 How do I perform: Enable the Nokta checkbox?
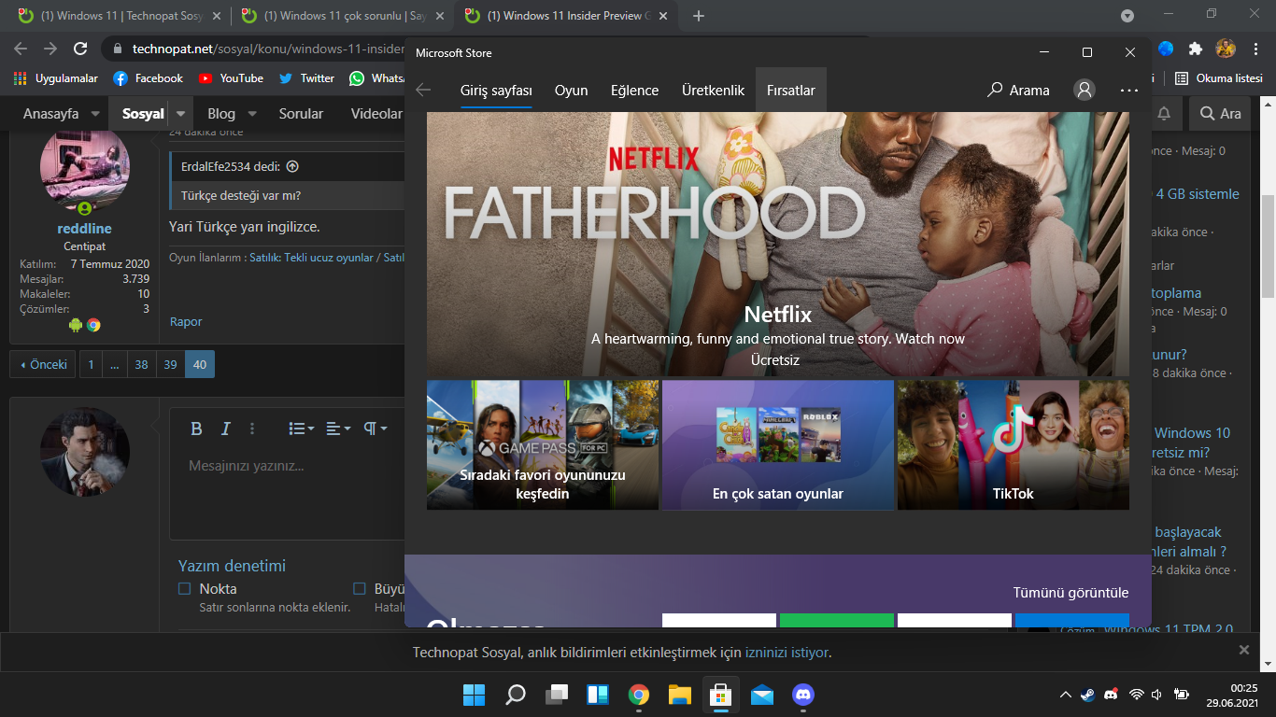[x=184, y=589]
